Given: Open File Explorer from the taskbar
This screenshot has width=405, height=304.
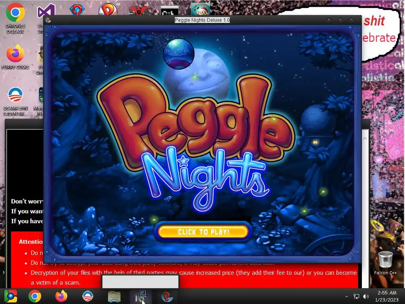Looking at the screenshot, I should pos(114,296).
